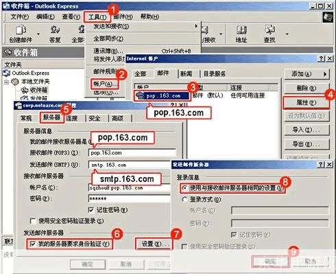Open dropdown arrow next to Find icon
336x274 pixels.
tap(287, 34)
